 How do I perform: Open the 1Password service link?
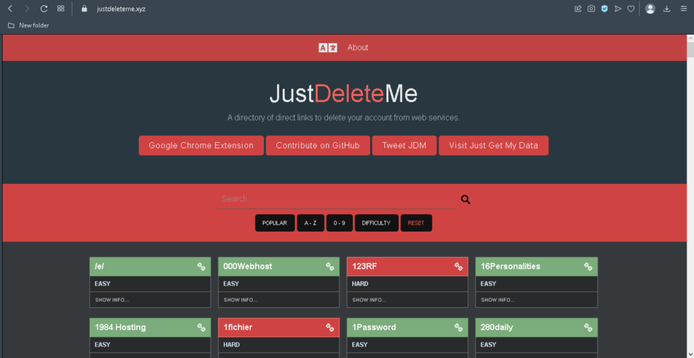[x=374, y=328]
